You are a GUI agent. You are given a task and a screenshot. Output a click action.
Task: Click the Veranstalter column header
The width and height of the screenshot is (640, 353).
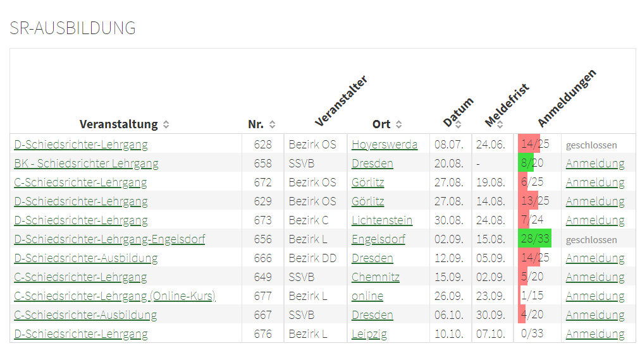[342, 100]
